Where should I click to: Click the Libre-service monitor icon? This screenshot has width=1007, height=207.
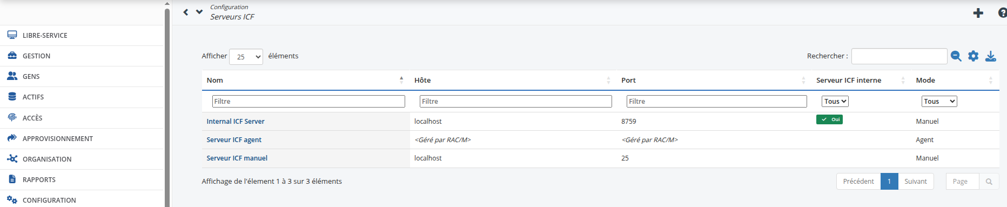pyautogui.click(x=12, y=35)
